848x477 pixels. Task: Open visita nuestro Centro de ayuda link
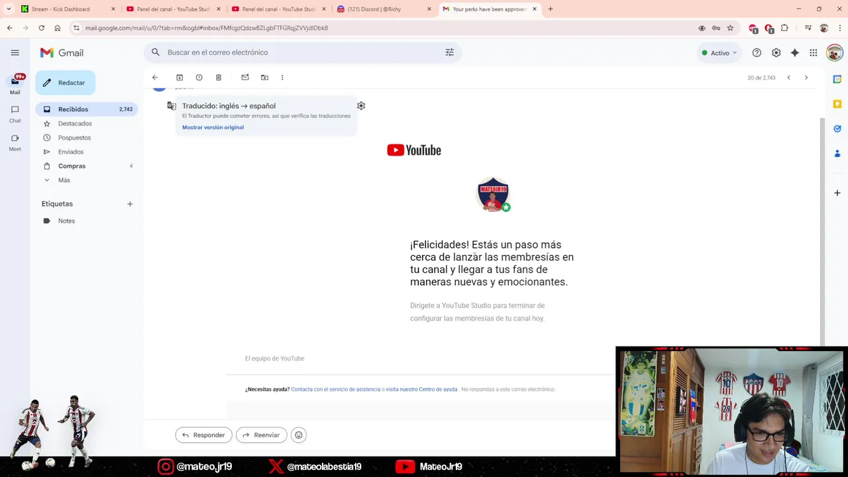[421, 390]
